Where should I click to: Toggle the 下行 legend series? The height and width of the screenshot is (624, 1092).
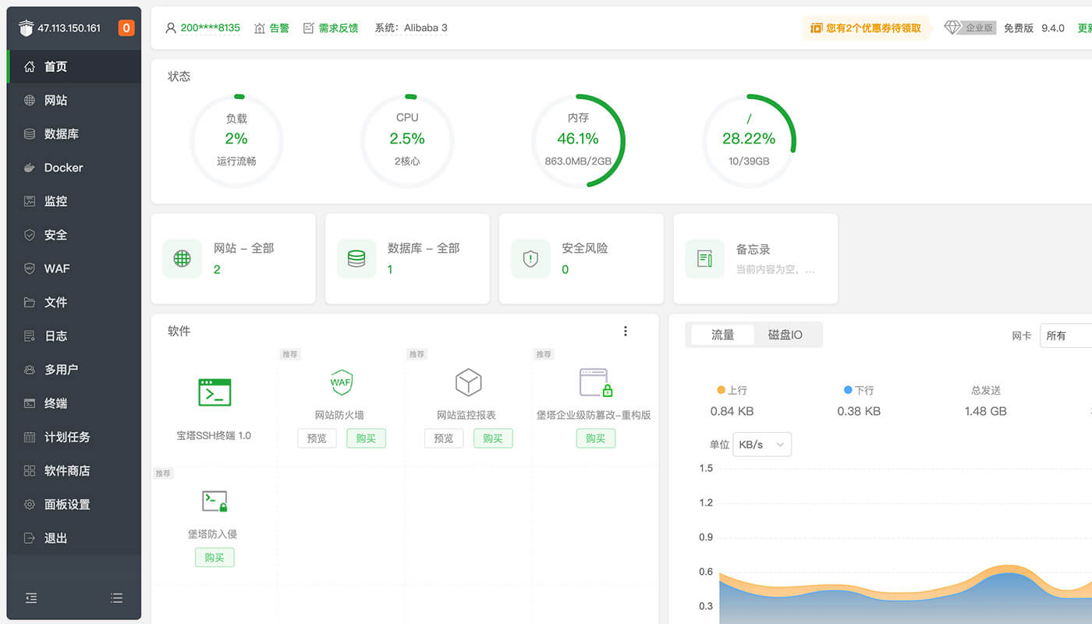click(859, 390)
